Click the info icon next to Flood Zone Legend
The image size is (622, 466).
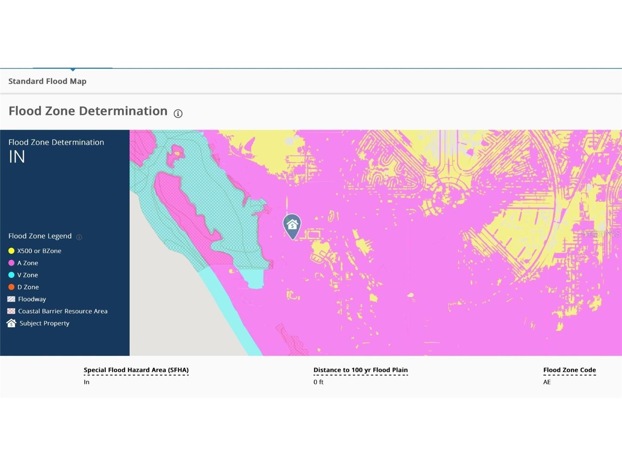(x=79, y=237)
